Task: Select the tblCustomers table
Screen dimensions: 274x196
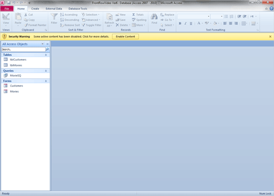Action: 25,60
